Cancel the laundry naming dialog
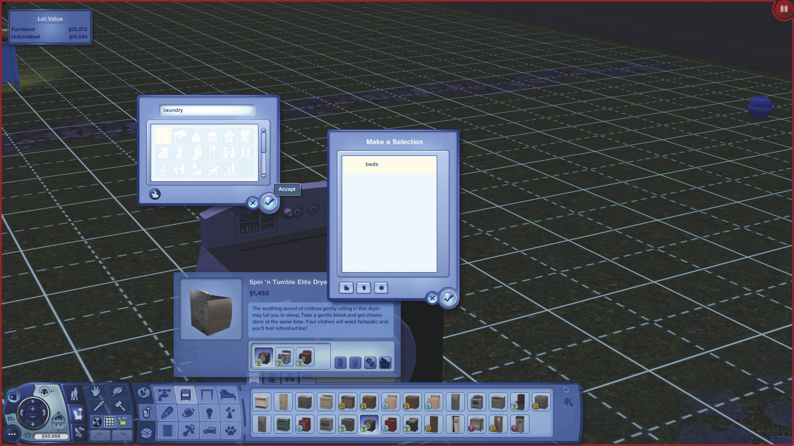The image size is (794, 446). [x=253, y=203]
